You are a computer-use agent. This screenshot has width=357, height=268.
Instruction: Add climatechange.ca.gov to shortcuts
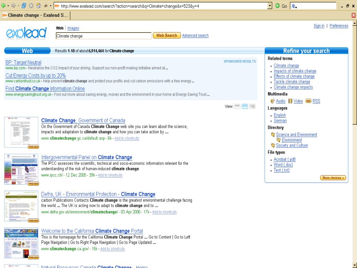coord(113,249)
